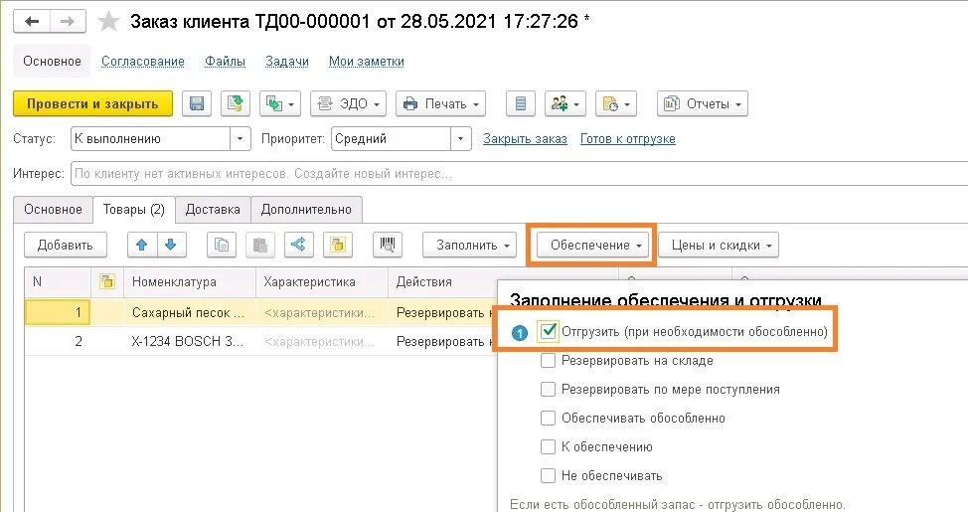
Task: Check Не обеспечивать option
Action: pyautogui.click(x=549, y=475)
